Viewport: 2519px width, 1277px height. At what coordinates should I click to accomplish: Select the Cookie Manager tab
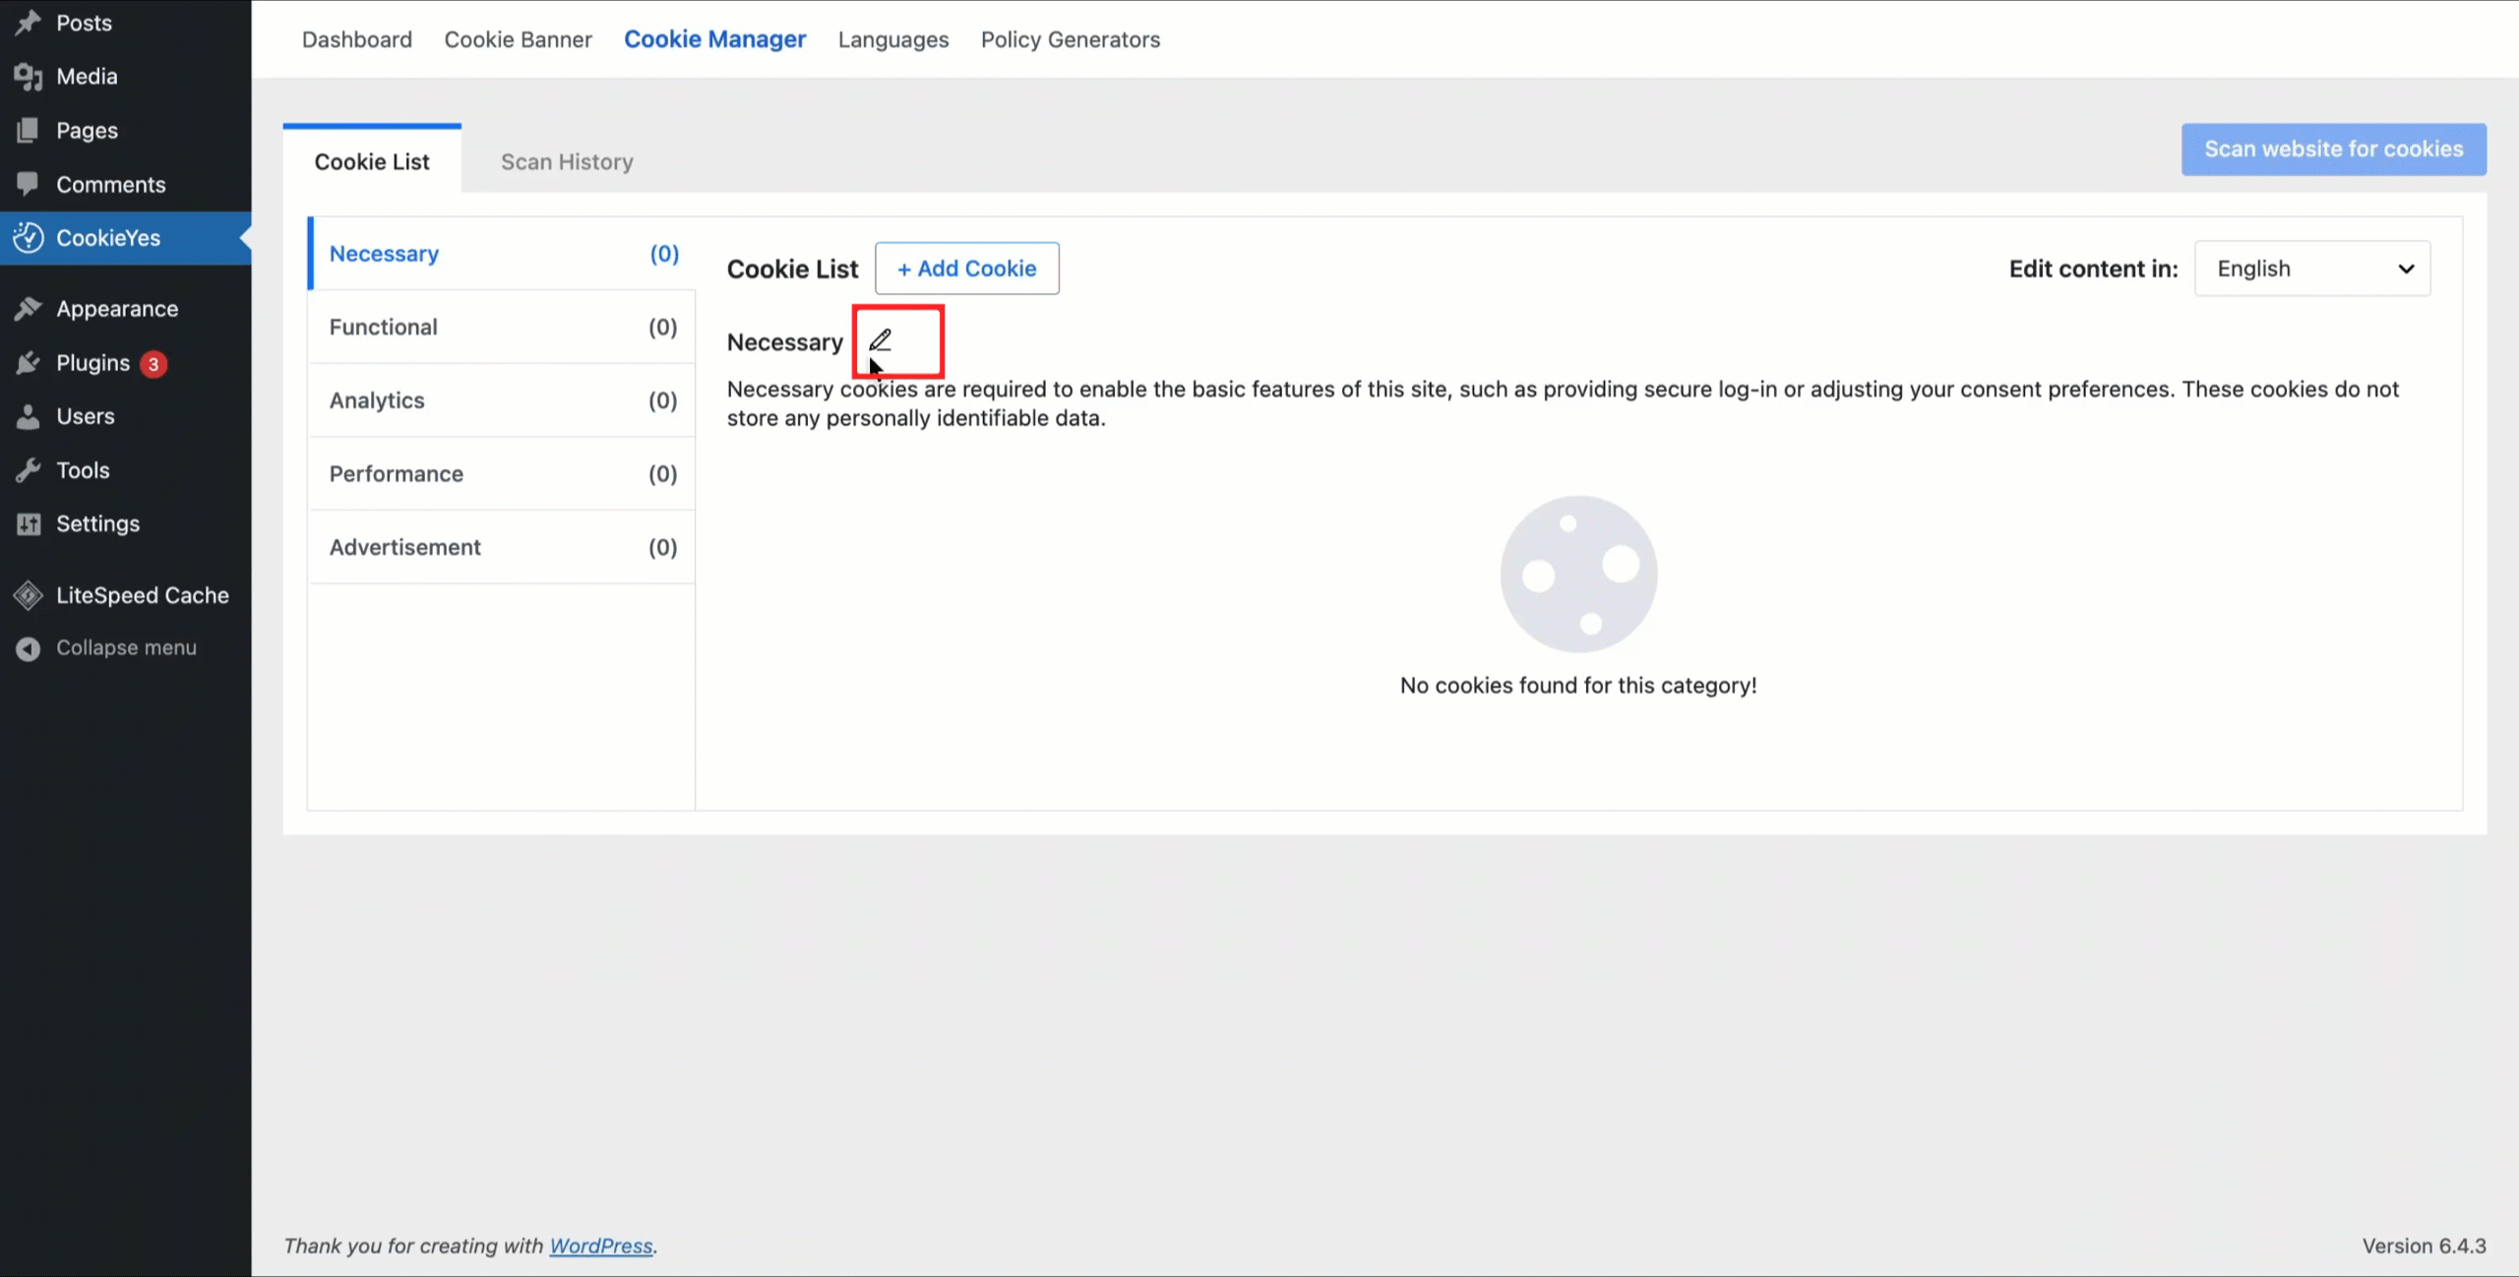pyautogui.click(x=715, y=39)
